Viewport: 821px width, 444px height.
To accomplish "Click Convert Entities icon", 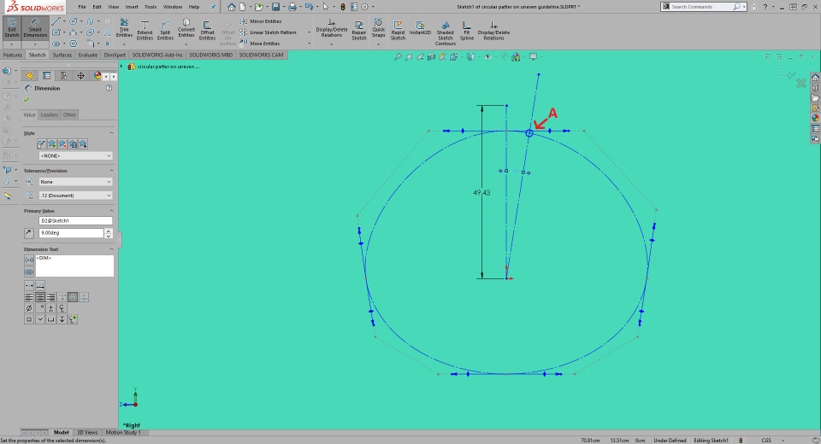I will (186, 29).
